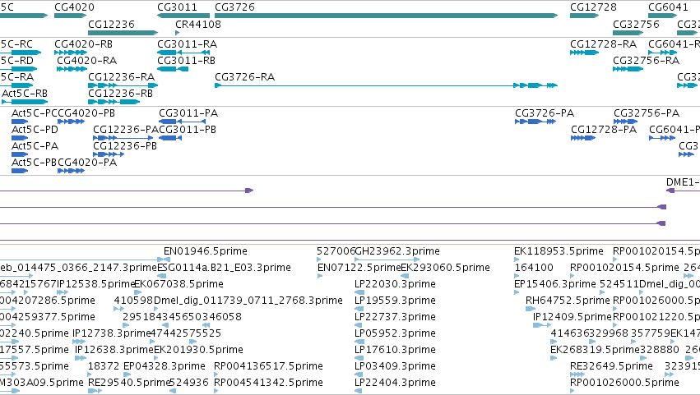Viewport: 700px width, 395px height.
Task: Select EST LP17610.3prime
Action: (395, 350)
